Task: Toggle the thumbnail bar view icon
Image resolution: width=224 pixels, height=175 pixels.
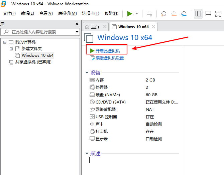Action: (x=208, y=14)
